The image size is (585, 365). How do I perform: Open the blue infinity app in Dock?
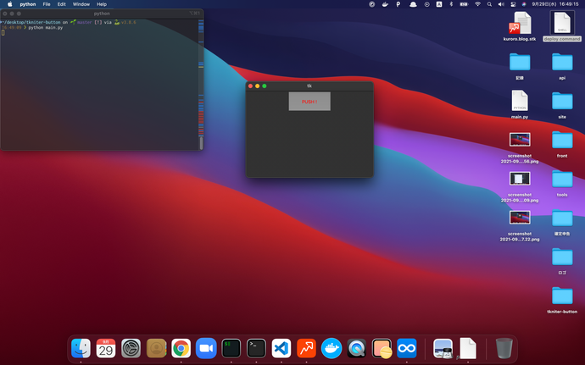[407, 348]
